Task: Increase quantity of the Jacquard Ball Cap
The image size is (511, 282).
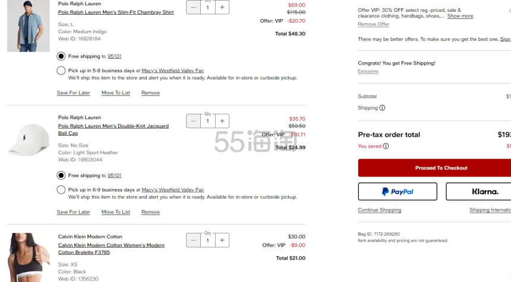Action: [222, 121]
